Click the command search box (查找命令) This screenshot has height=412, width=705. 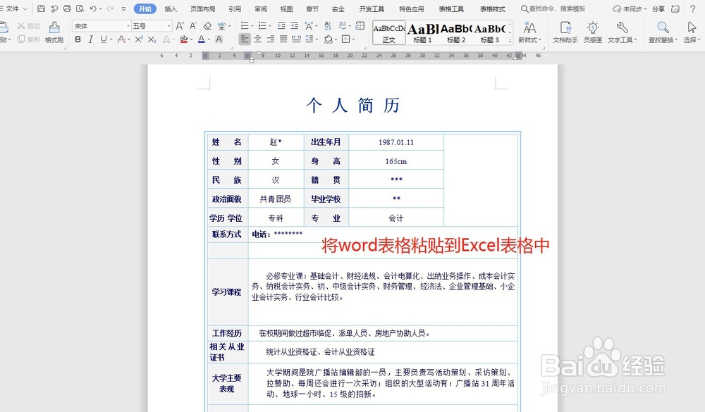pyautogui.click(x=553, y=8)
